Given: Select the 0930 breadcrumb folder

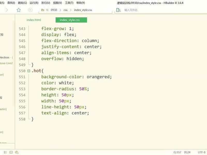Looking at the screenshot, I should (x=54, y=10).
